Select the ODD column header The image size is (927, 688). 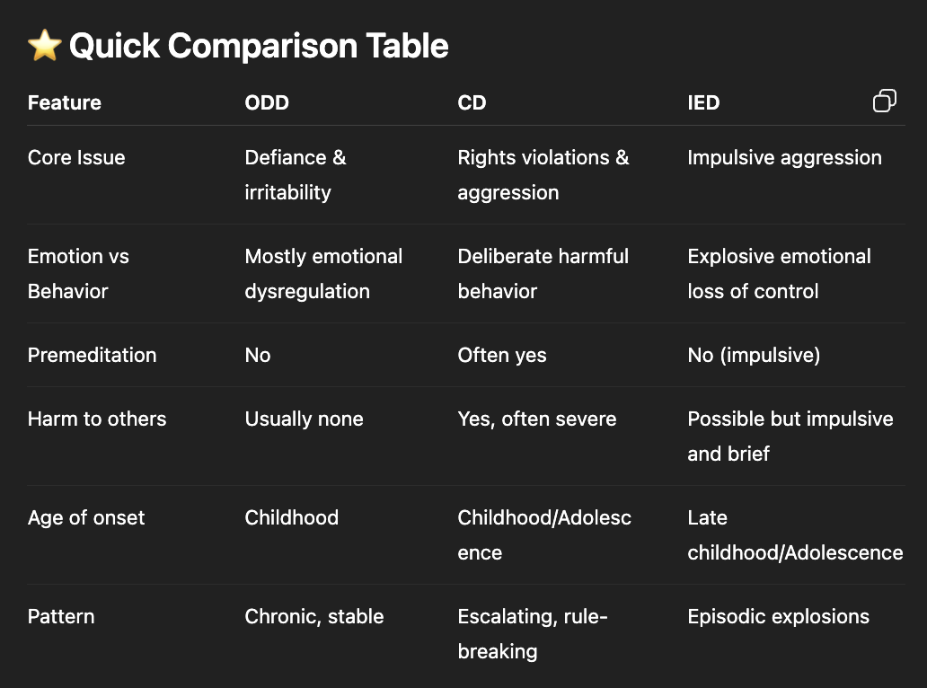(x=267, y=102)
